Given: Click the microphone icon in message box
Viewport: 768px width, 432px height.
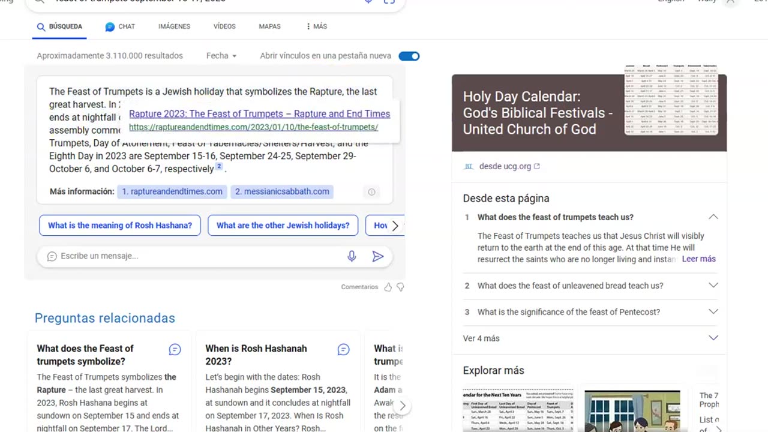Looking at the screenshot, I should 352,256.
